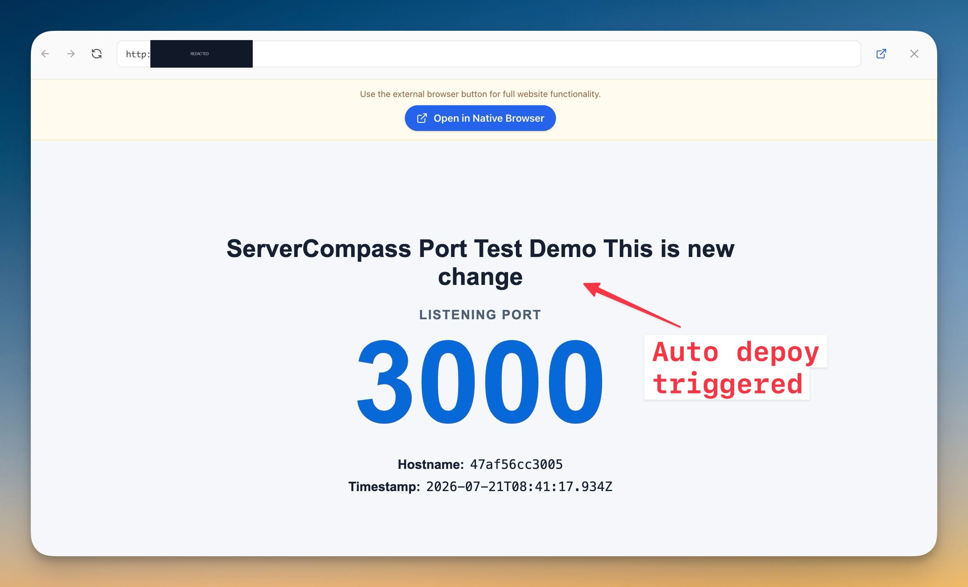Click the Hostname label
968x587 pixels.
point(431,465)
